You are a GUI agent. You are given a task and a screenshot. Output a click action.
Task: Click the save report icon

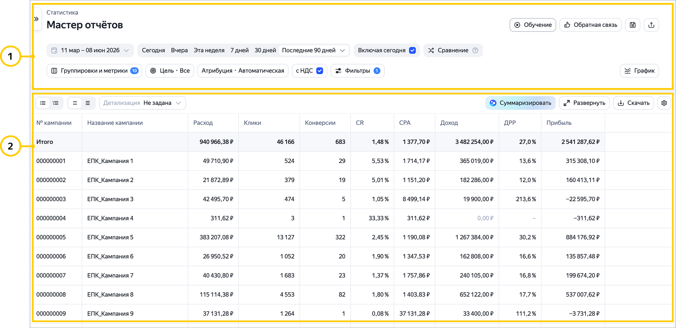coord(633,25)
